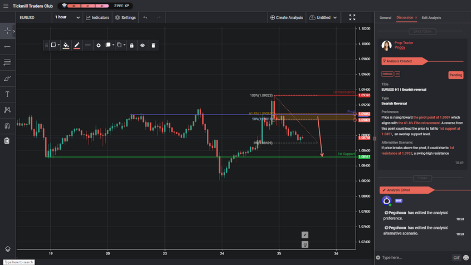Click the H1 timeframe tag
Image resolution: width=471 pixels, height=265 pixels.
click(x=397, y=74)
